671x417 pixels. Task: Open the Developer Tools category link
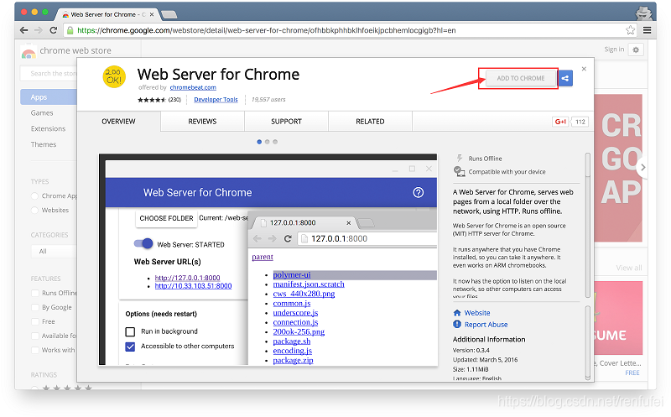216,99
